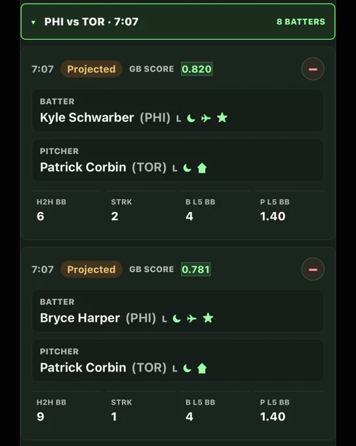The width and height of the screenshot is (356, 446).
Task: Click the home icon in Harper's pitcher row
Action: pyautogui.click(x=202, y=369)
